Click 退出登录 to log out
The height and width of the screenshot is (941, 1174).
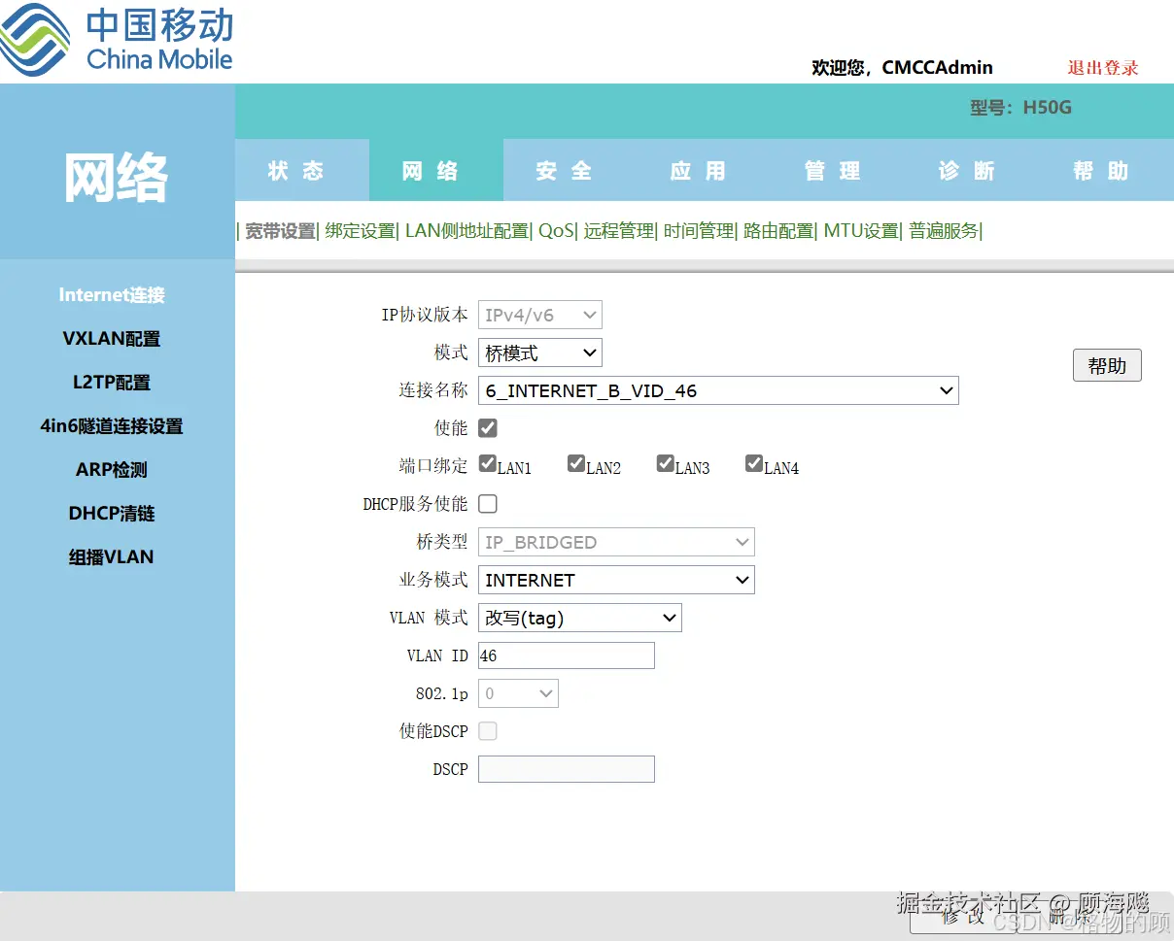click(1103, 65)
